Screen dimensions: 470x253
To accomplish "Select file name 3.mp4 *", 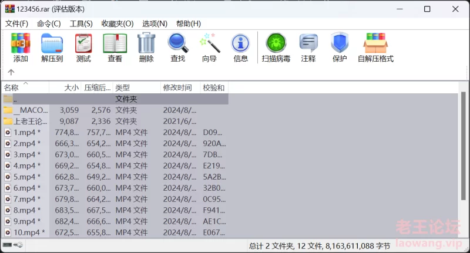I will [27, 154].
